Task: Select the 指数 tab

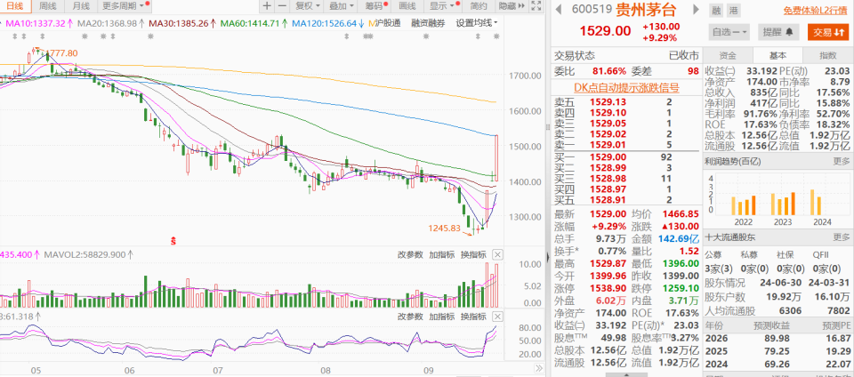Action: (x=828, y=55)
